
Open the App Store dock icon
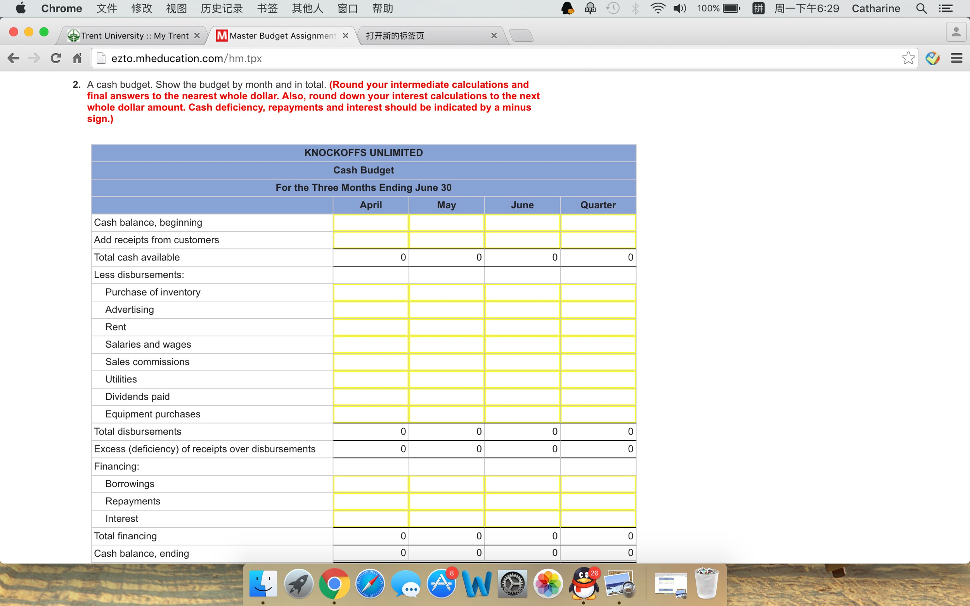click(x=441, y=583)
